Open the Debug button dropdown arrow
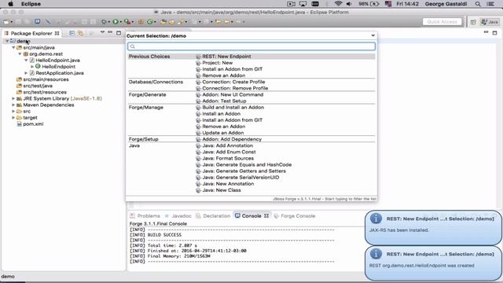 click(x=108, y=22)
